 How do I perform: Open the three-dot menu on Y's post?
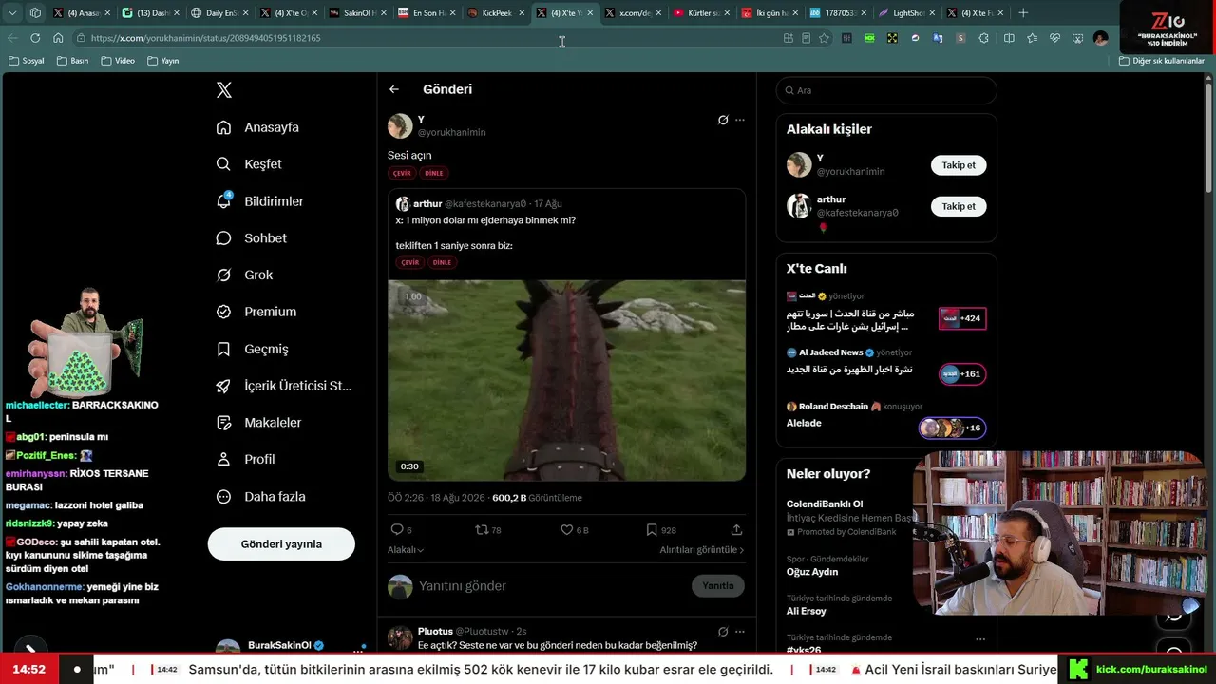click(740, 121)
